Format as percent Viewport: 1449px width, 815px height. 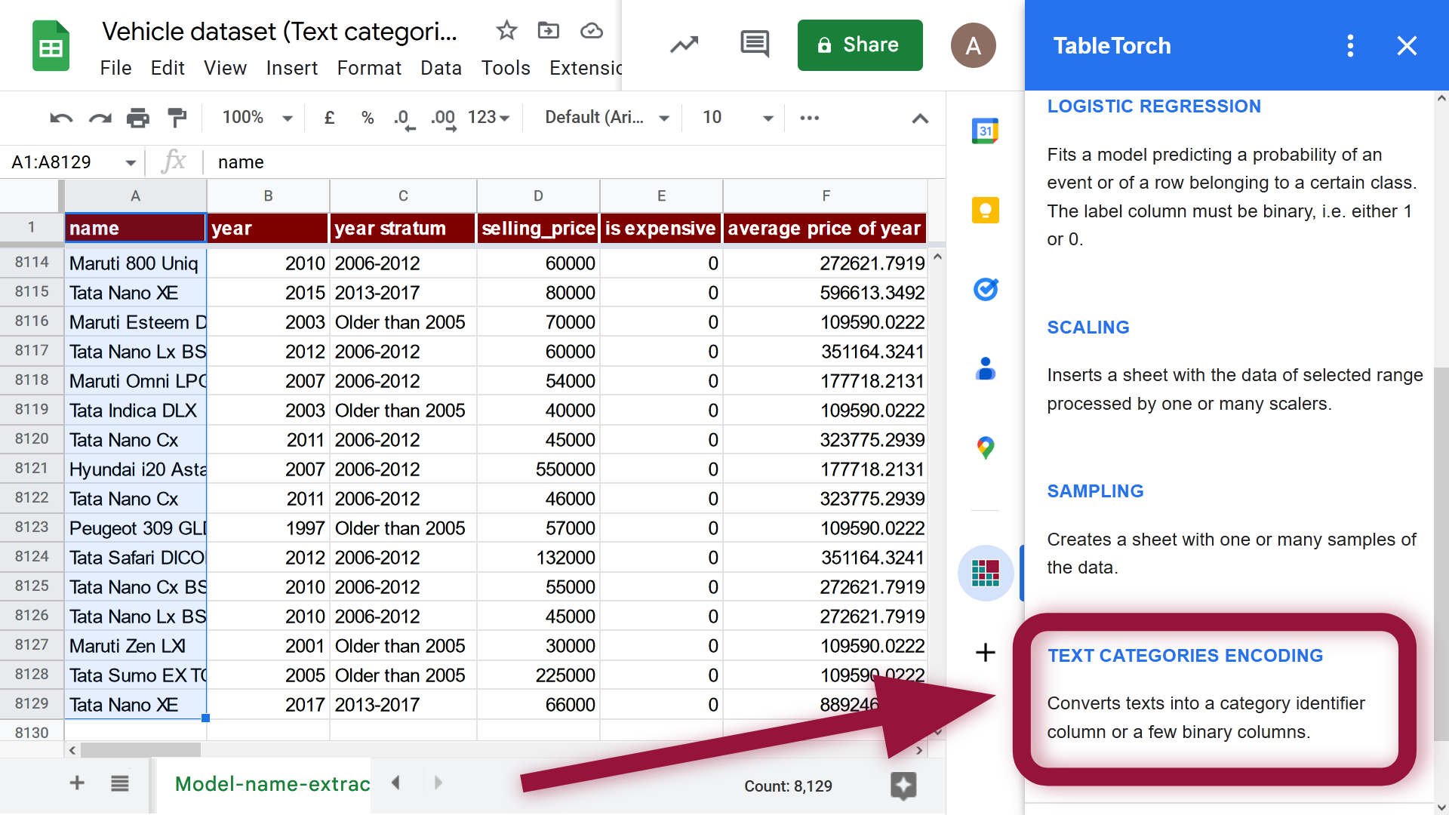tap(368, 118)
